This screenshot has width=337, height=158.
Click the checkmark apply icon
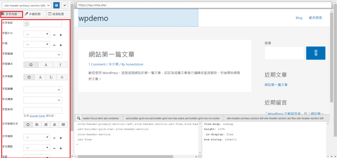65,5
